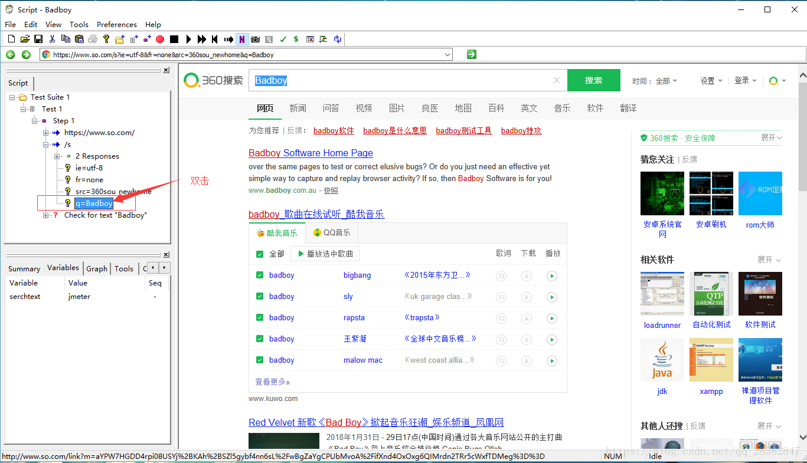Navigate using the green go arrow beside URL
Image resolution: width=807 pixels, height=463 pixels.
click(x=471, y=54)
